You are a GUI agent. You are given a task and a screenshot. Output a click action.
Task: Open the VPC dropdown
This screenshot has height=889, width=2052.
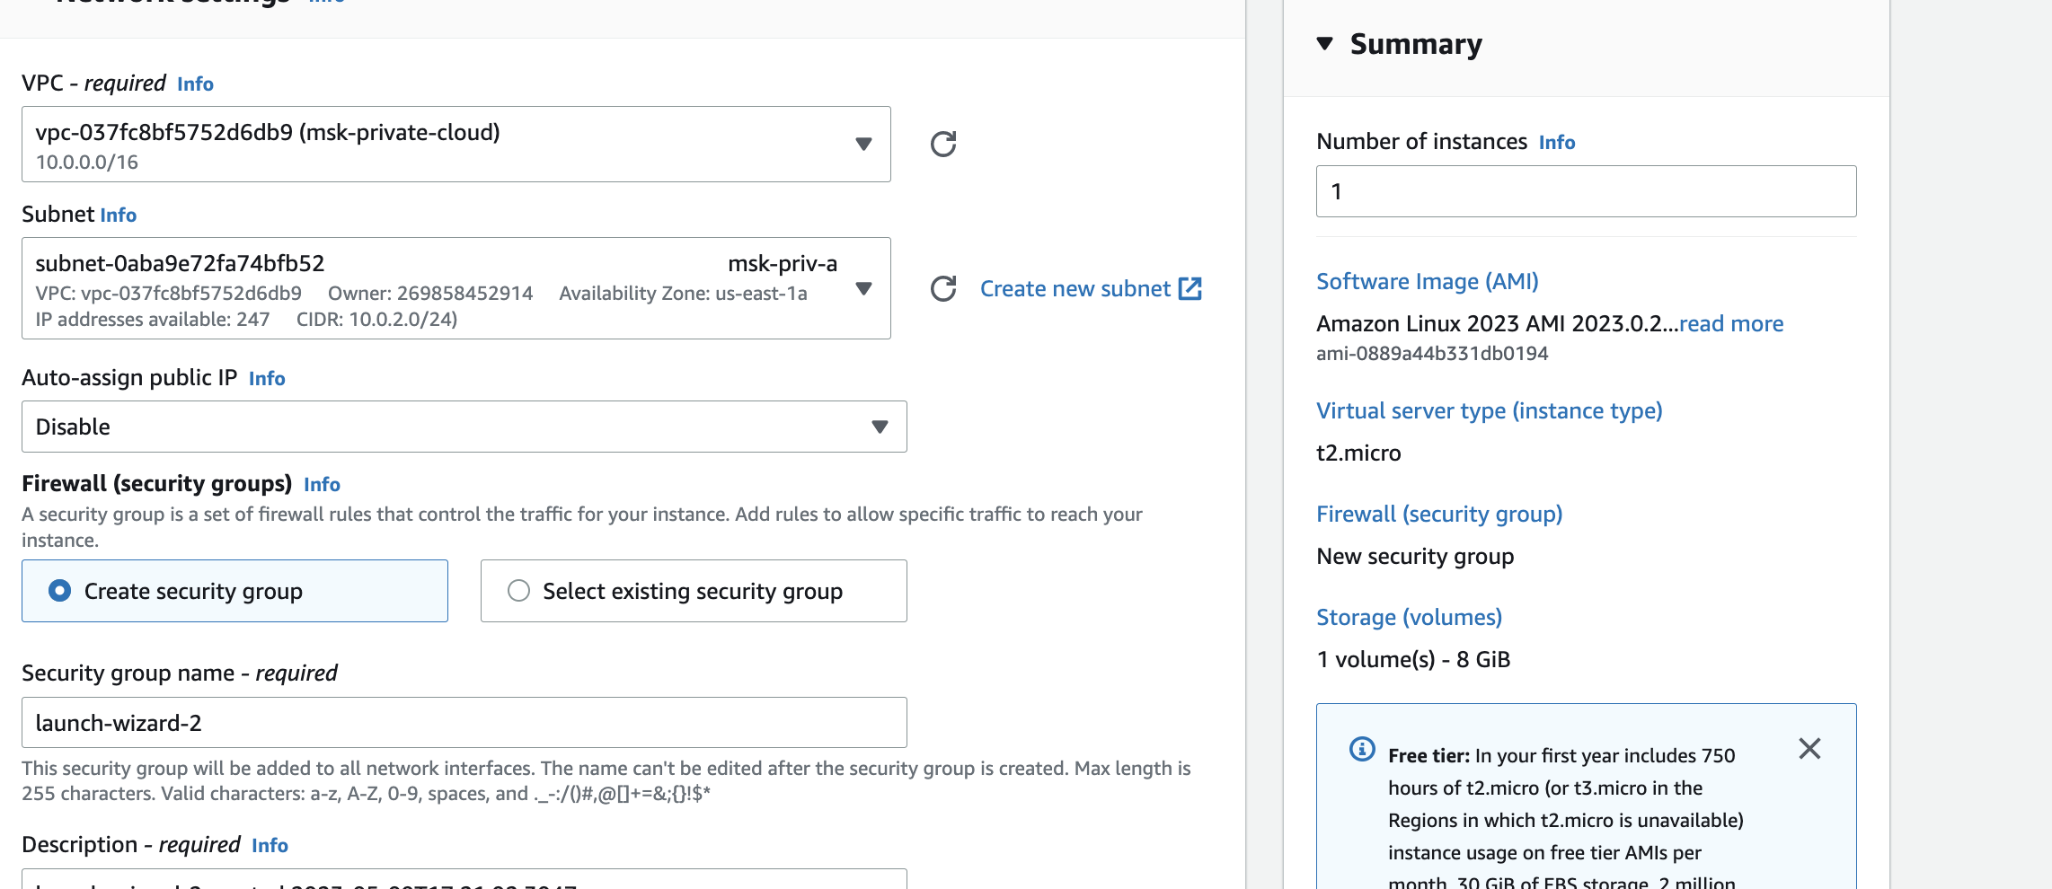click(456, 145)
